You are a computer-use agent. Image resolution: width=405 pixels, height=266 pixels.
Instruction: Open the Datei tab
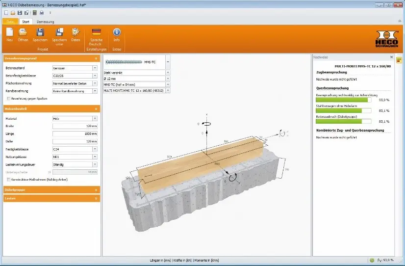10,22
